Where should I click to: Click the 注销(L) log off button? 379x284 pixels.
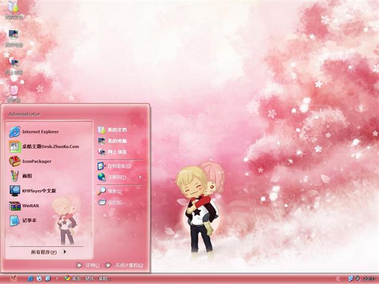(88, 265)
